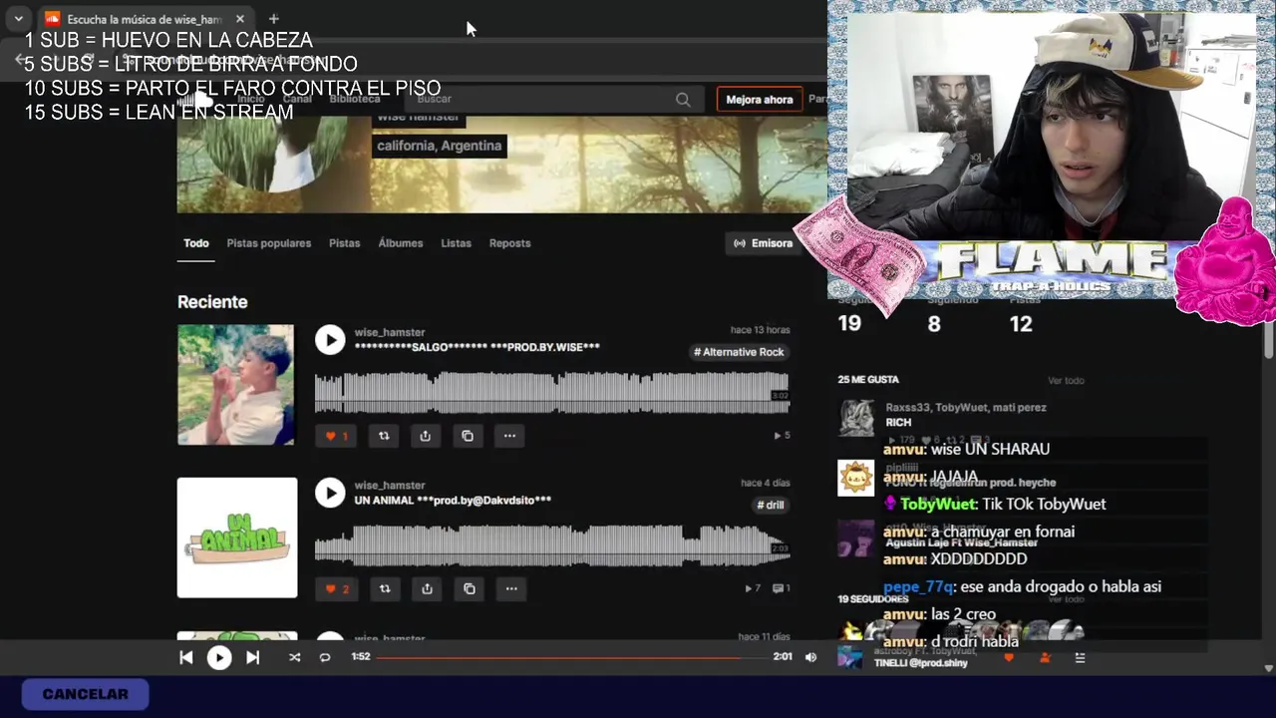Open more options for the SALGO track

[x=509, y=436]
